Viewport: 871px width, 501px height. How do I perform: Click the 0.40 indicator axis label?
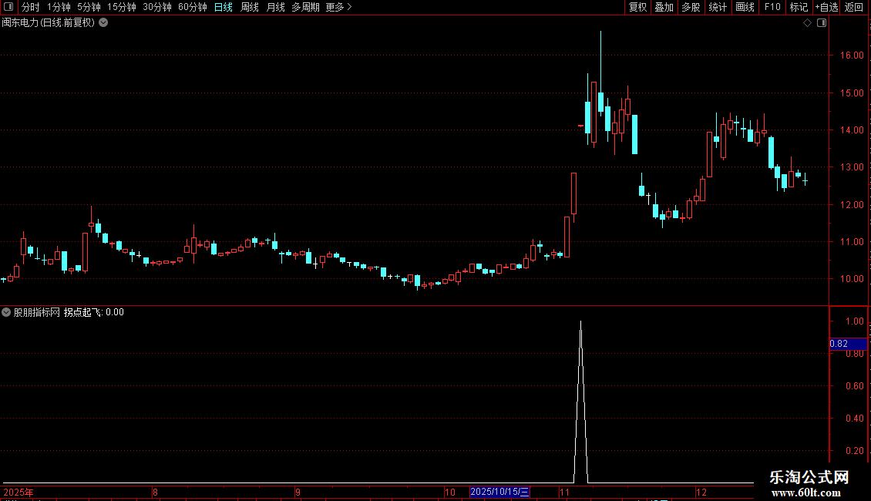click(854, 418)
